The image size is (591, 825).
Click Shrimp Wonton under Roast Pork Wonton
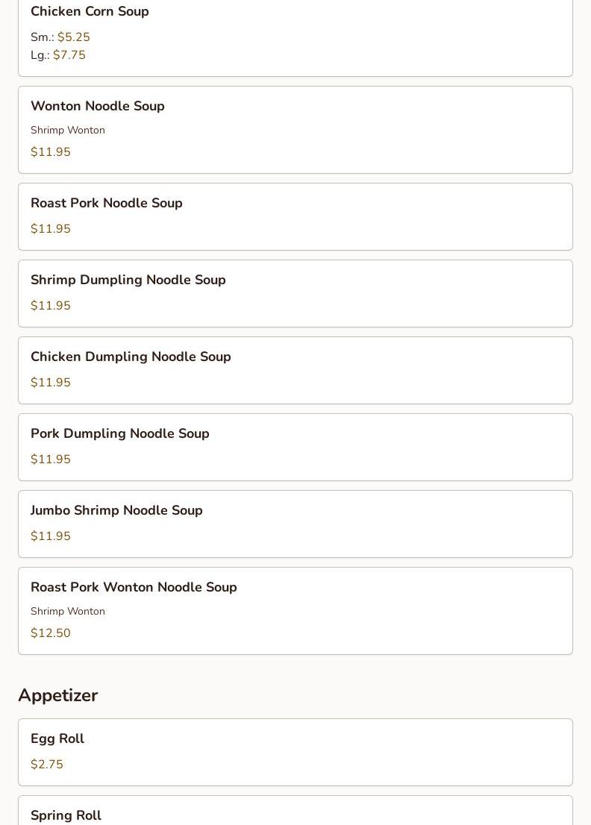click(x=68, y=612)
